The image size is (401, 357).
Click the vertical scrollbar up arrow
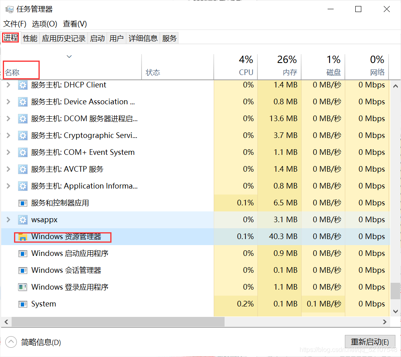[395, 86]
